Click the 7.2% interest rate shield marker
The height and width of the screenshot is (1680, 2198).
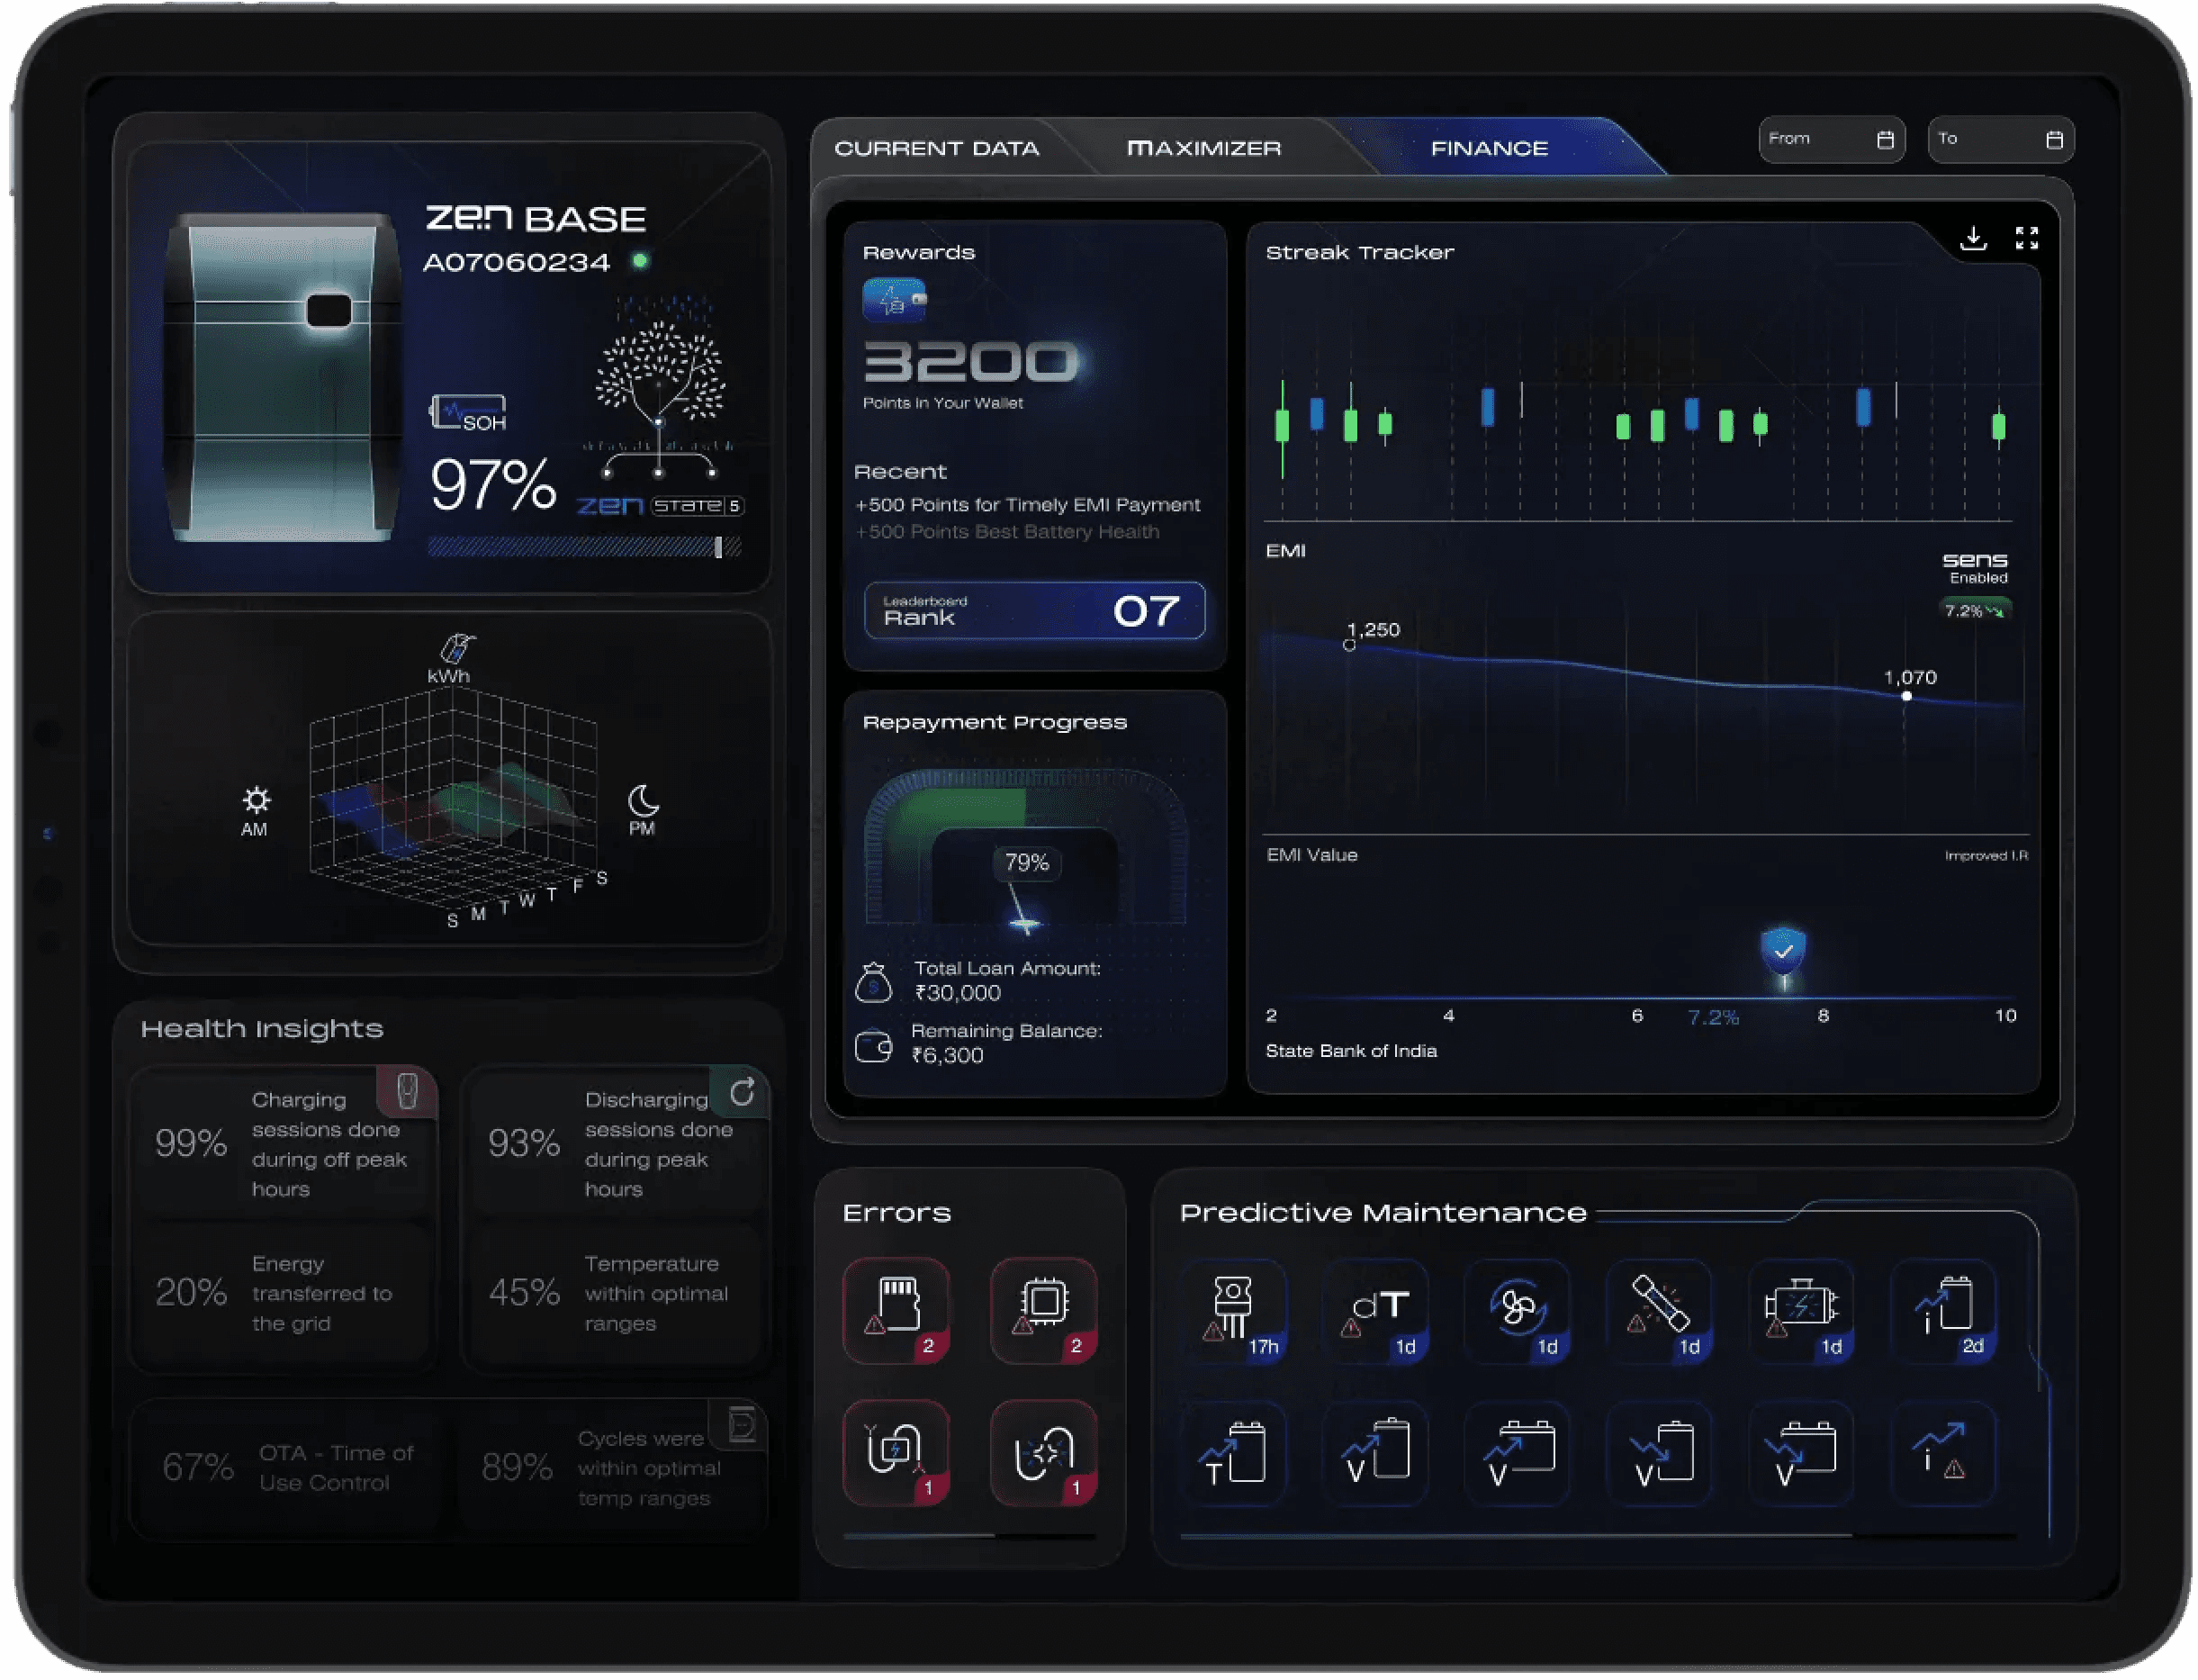click(x=1782, y=950)
